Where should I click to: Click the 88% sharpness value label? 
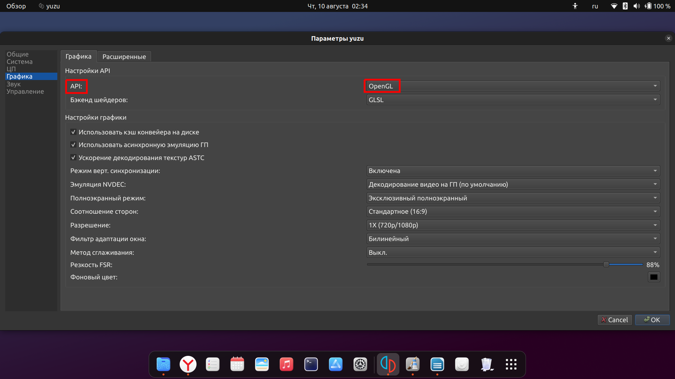coord(653,265)
